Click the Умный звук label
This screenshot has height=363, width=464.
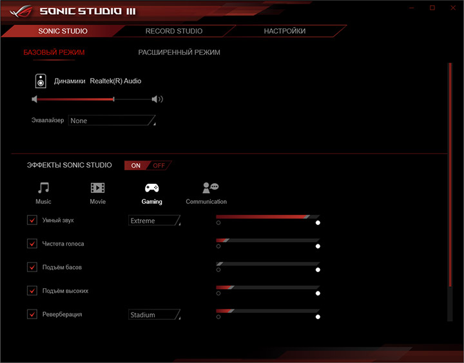pos(58,221)
